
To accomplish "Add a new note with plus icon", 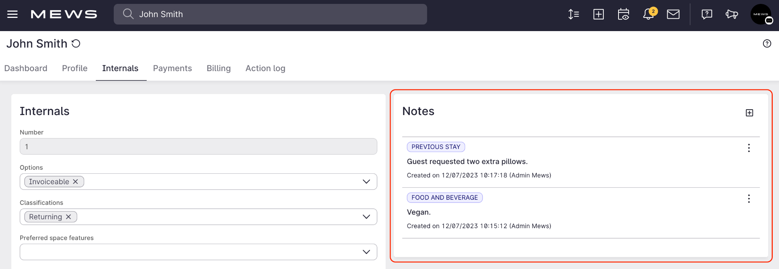I will (749, 113).
